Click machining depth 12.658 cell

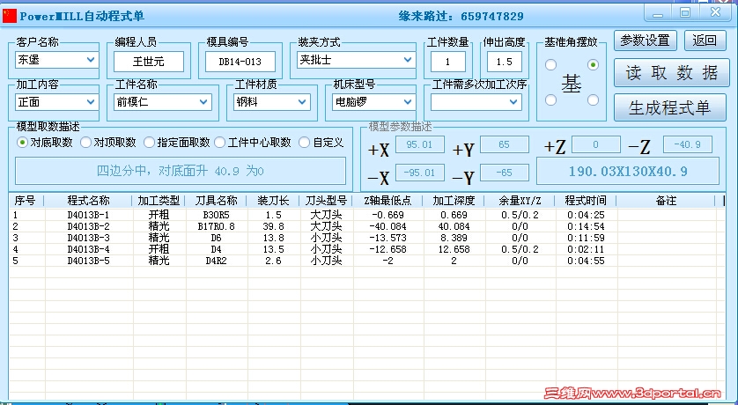click(454, 249)
